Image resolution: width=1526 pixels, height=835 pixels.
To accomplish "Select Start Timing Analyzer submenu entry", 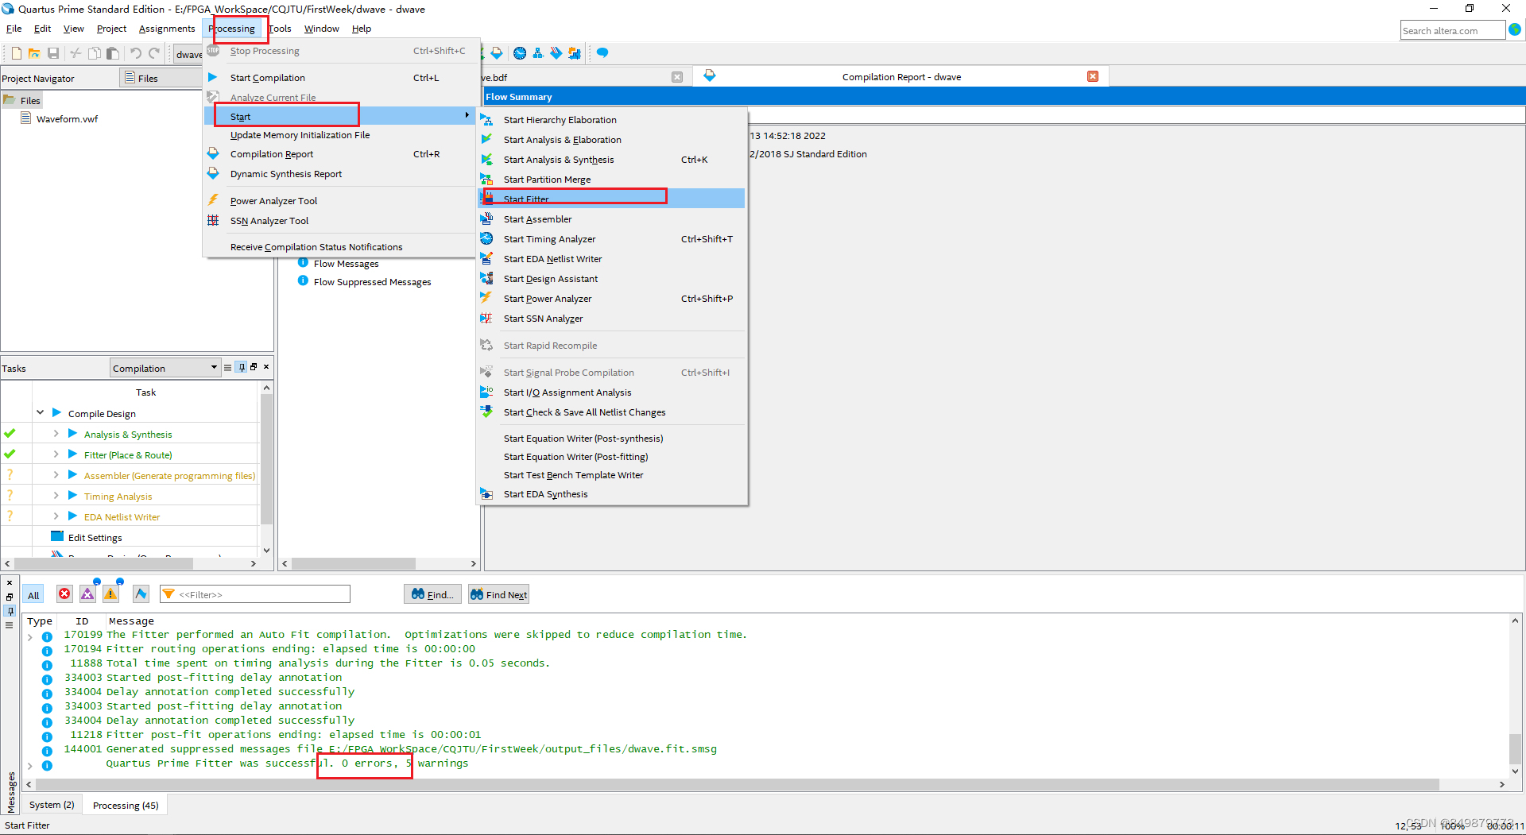I will (611, 239).
